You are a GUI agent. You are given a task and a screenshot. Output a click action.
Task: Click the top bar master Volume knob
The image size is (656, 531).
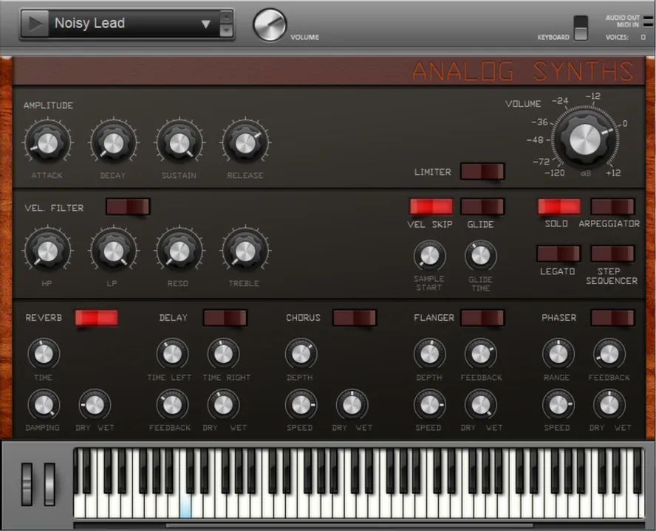270,25
